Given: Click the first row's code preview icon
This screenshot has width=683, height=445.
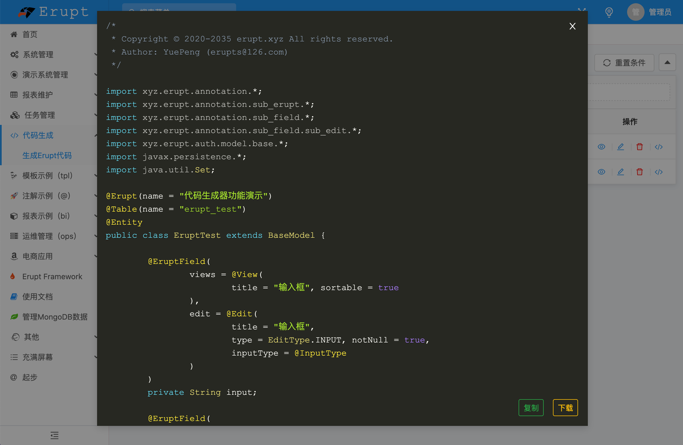Looking at the screenshot, I should (x=659, y=147).
